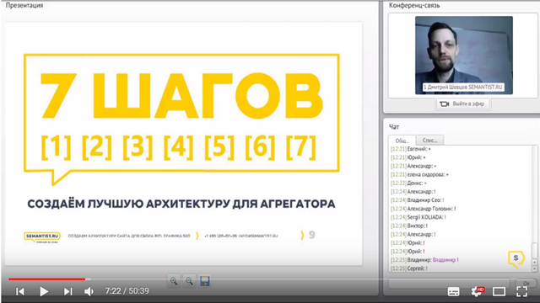This screenshot has width=540, height=303.
Task: Enter full screen mode
Action: pyautogui.click(x=521, y=291)
